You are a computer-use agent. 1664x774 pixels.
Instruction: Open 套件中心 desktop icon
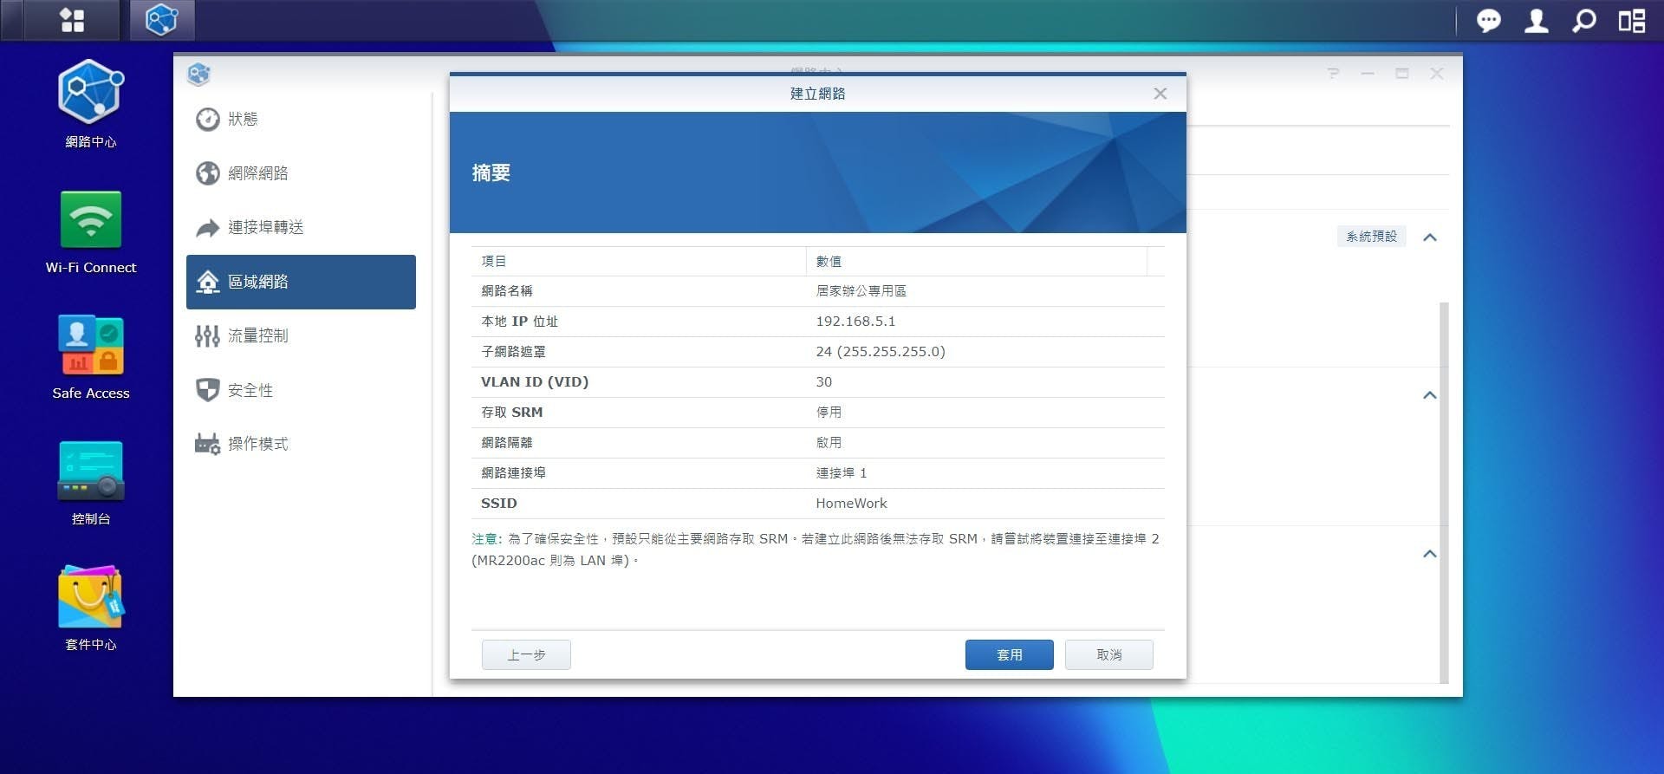(91, 608)
